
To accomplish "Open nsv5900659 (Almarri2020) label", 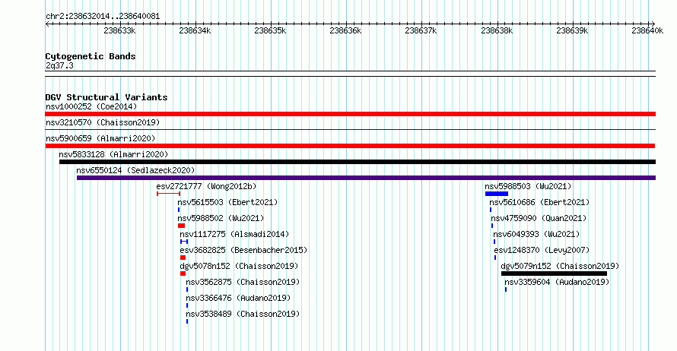I will 100,138.
